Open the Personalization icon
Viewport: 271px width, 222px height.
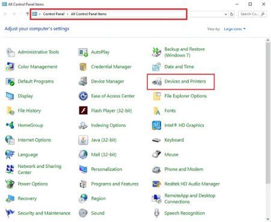point(83,169)
